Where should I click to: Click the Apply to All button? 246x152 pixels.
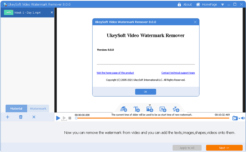pos(187,148)
